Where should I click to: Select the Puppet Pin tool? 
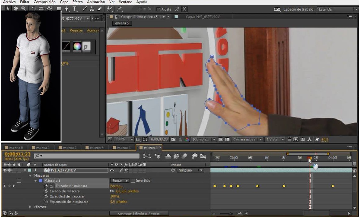point(120,9)
